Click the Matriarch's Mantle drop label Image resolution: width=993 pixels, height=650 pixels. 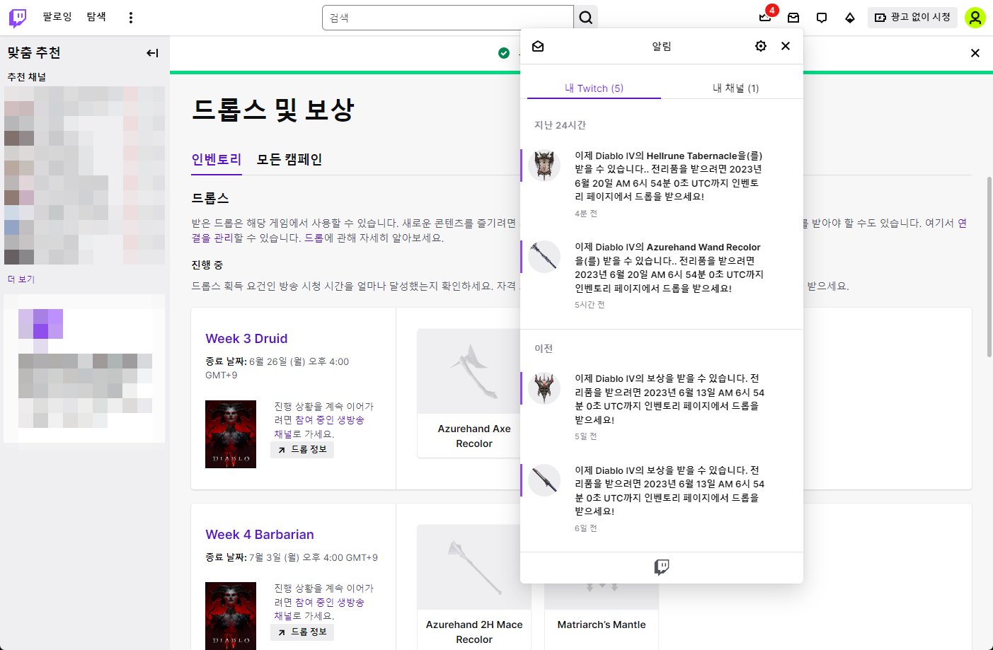click(602, 625)
